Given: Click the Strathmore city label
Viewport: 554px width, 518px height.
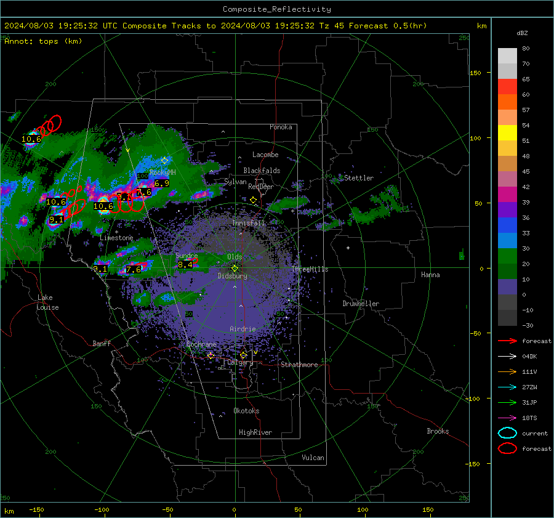Looking at the screenshot, I should [x=299, y=365].
